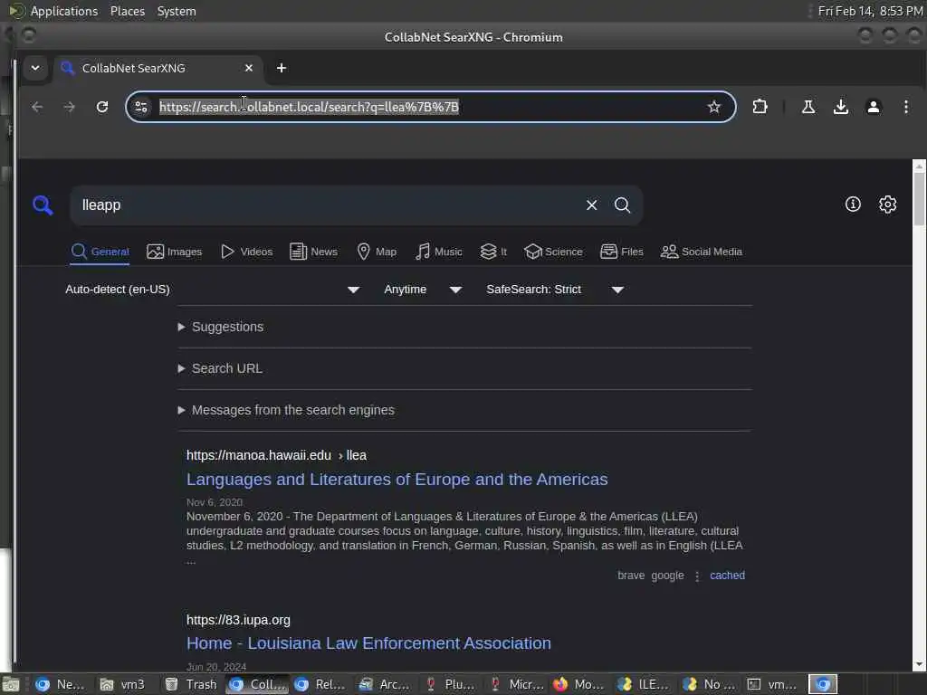Open the Extensions puzzle icon
Viewport: 927px width, 695px height.
[760, 107]
